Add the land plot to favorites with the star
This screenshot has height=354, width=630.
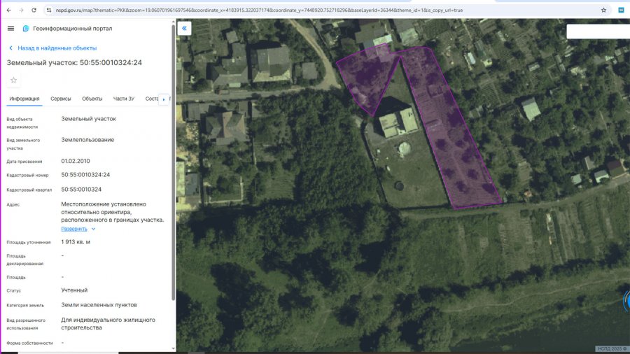coord(13,80)
